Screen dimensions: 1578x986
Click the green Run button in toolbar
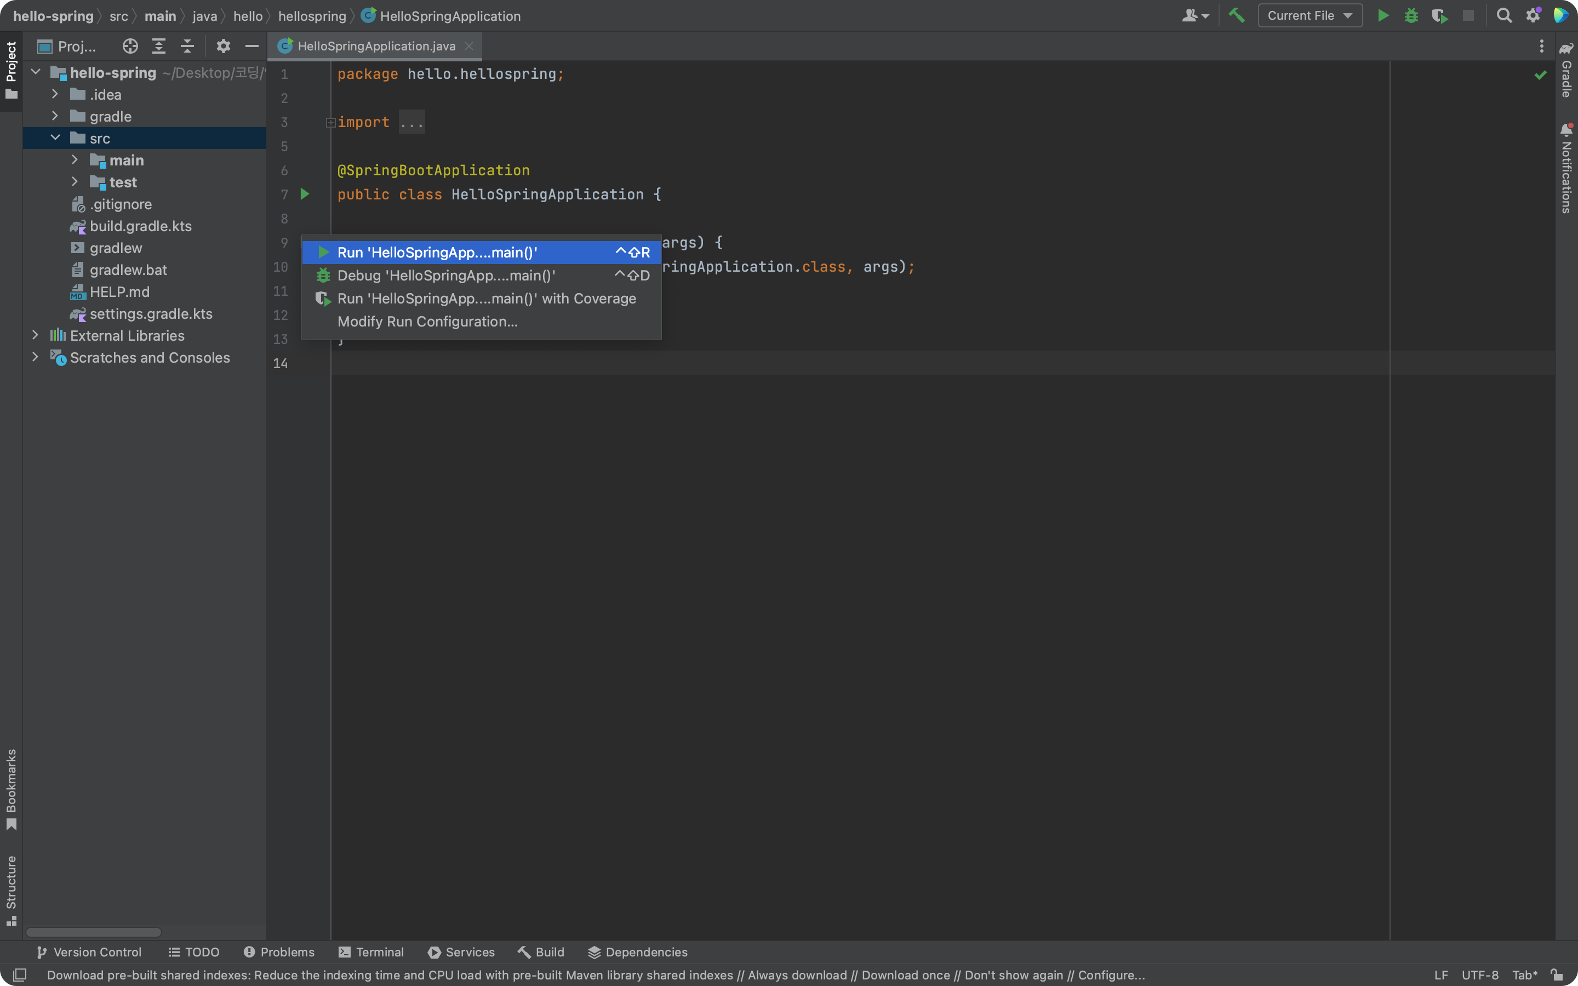point(1382,16)
